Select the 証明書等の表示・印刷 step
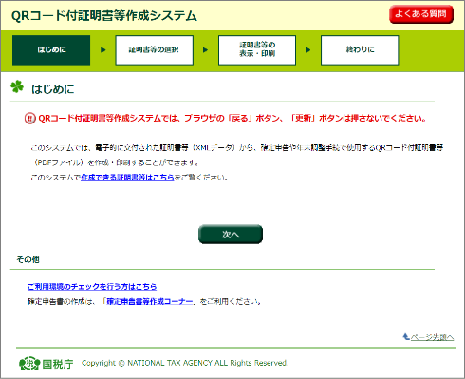Viewport: 465px width, 379px height. (257, 50)
